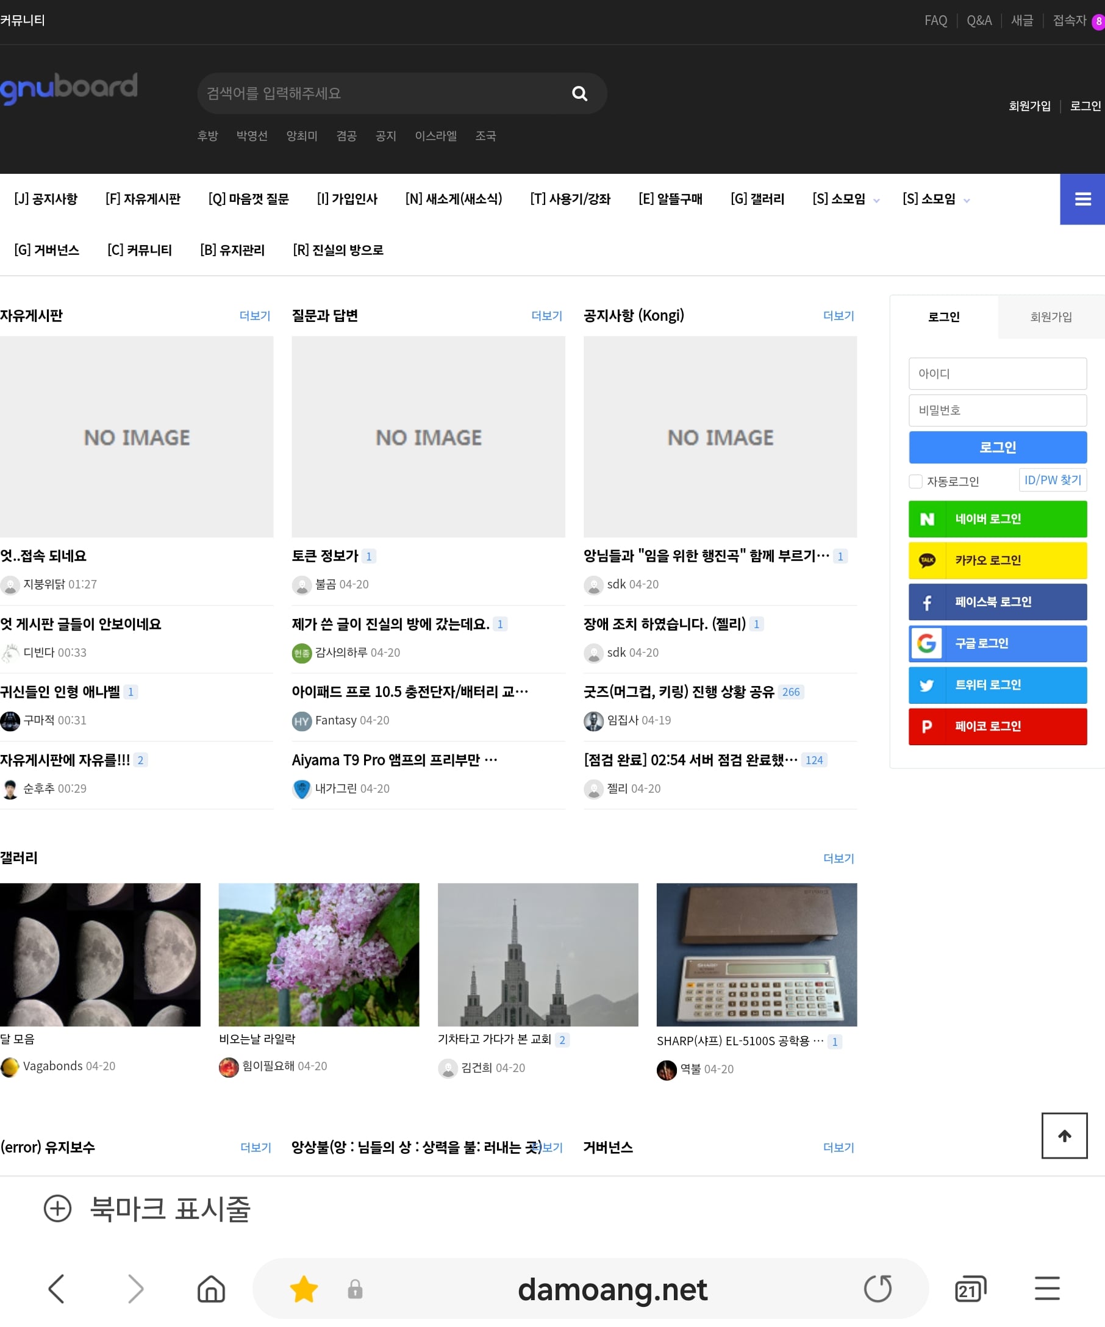
Task: Click the search magnifier icon
Action: (579, 93)
